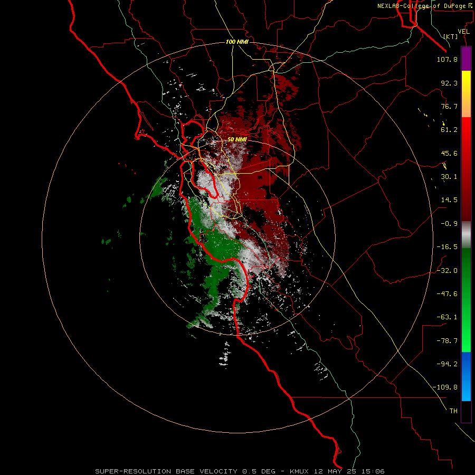Click the -78.7 velocity scale value
This screenshot has width=475, height=475.
[x=447, y=341]
